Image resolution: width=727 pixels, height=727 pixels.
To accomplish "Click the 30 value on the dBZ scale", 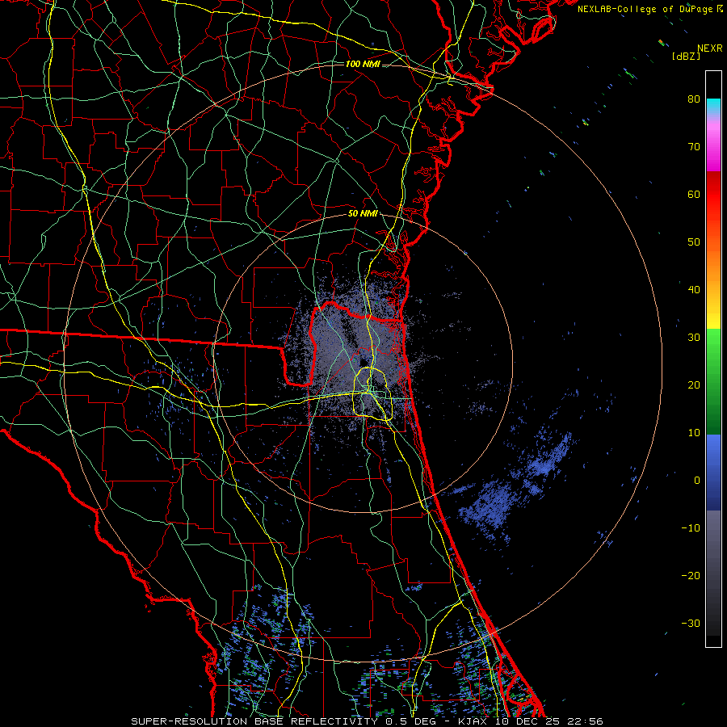I will click(694, 337).
